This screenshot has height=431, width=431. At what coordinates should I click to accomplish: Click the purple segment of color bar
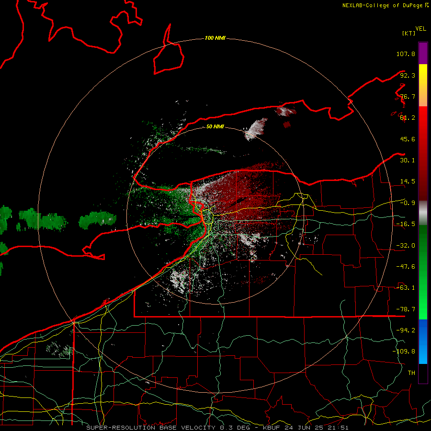pyautogui.click(x=423, y=53)
